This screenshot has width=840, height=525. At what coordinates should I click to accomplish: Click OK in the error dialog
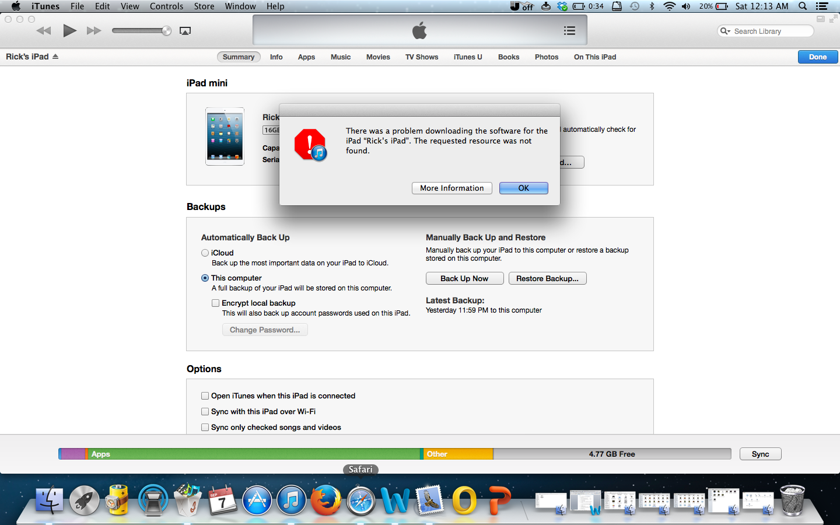click(524, 188)
